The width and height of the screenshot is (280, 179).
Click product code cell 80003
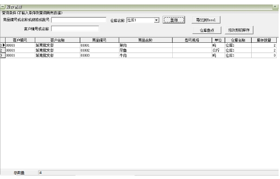[x=99, y=55]
